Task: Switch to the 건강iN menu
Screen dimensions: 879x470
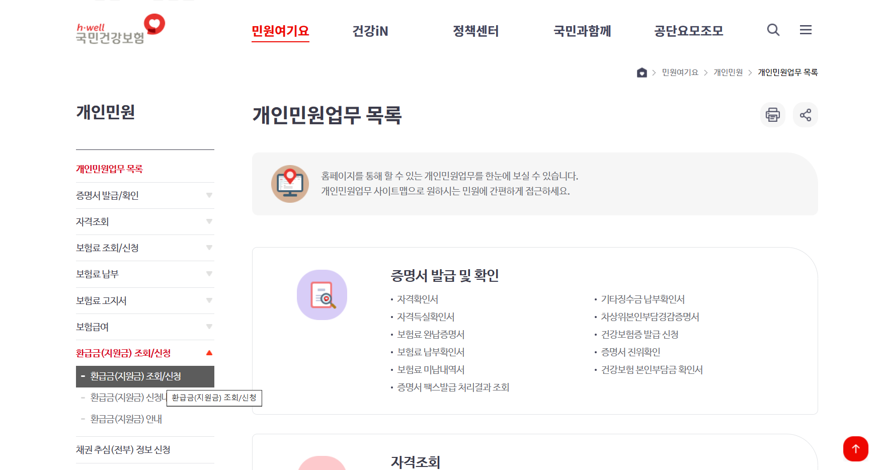Action: pos(370,31)
